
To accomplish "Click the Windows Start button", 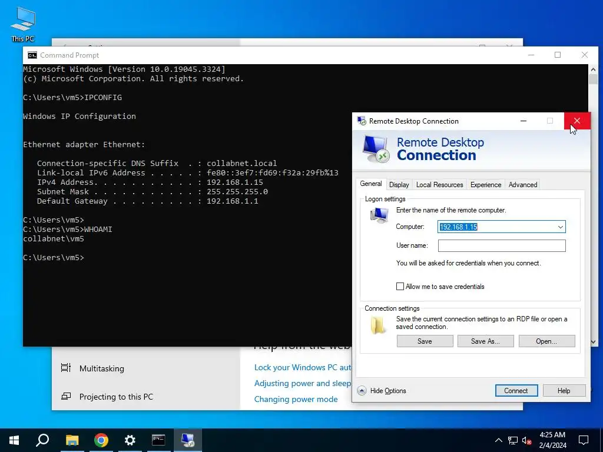I will (14, 440).
